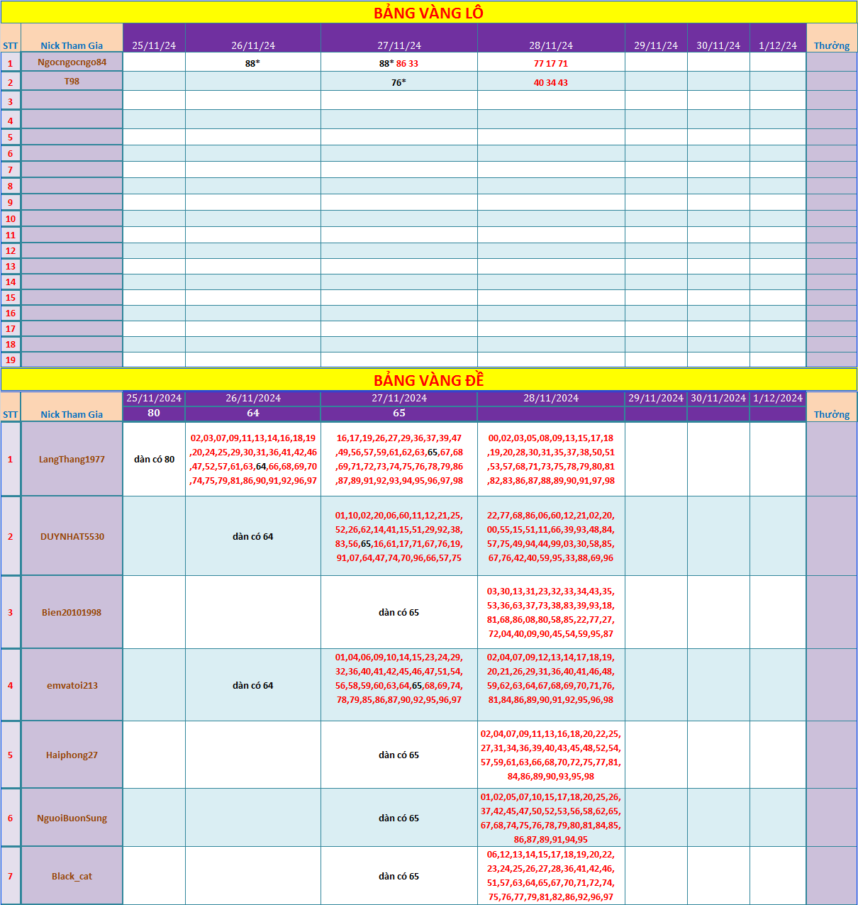This screenshot has width=858, height=905.
Task: Select result "80" under 25/11/2024
Action: point(154,413)
